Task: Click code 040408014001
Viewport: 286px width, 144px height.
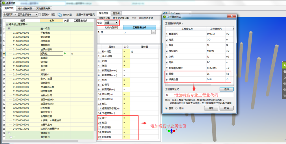Action: click(x=21, y=129)
